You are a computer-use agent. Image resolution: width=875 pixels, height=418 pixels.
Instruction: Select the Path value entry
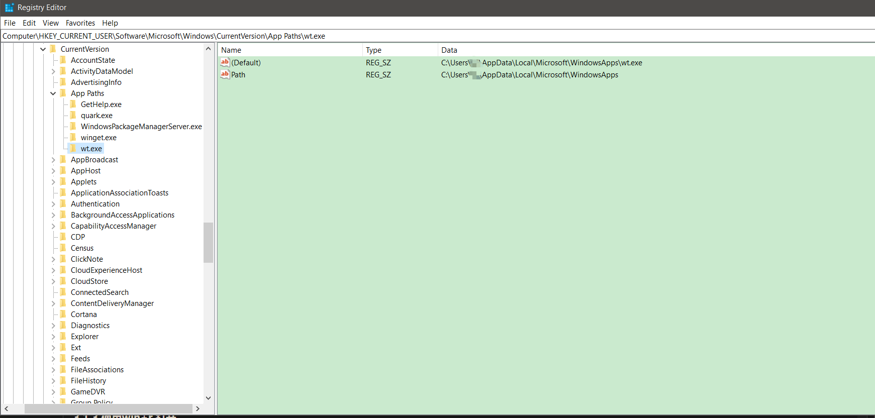pos(238,74)
